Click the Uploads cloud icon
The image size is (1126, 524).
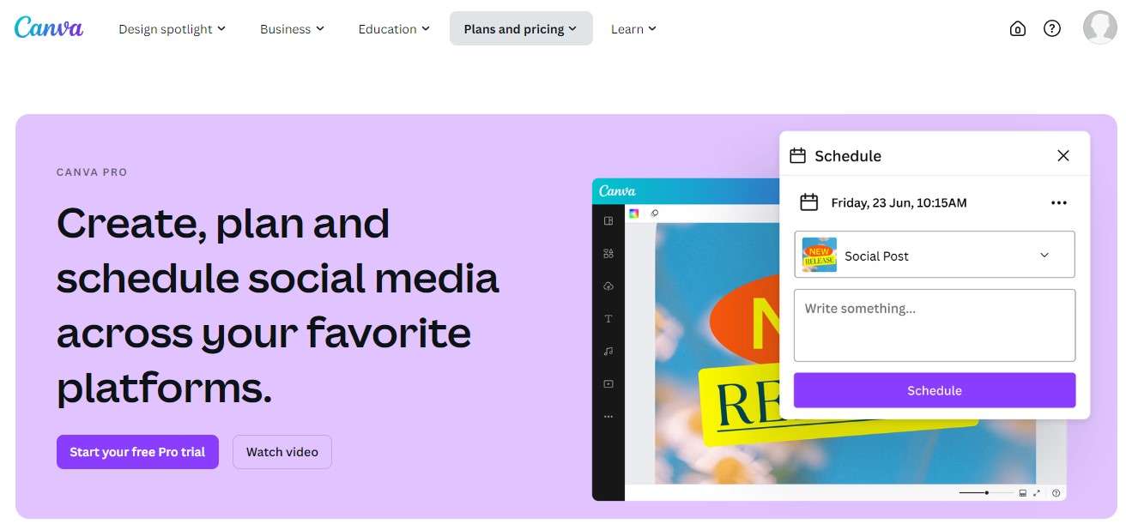coord(608,286)
